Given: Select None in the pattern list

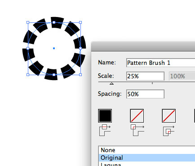Looking at the screenshot, I should (147, 150).
